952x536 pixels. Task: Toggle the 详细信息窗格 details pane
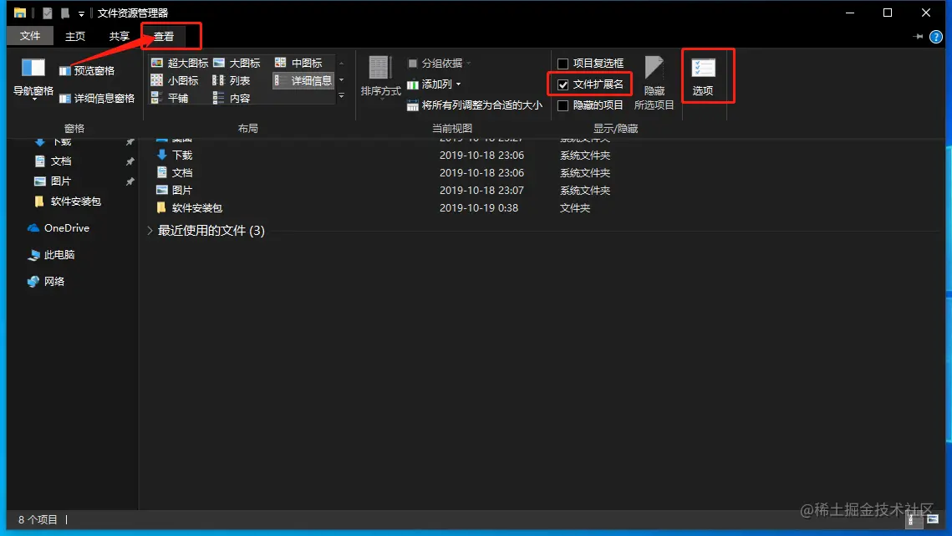96,99
